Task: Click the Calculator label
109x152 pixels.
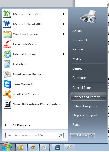Action: click(20, 64)
